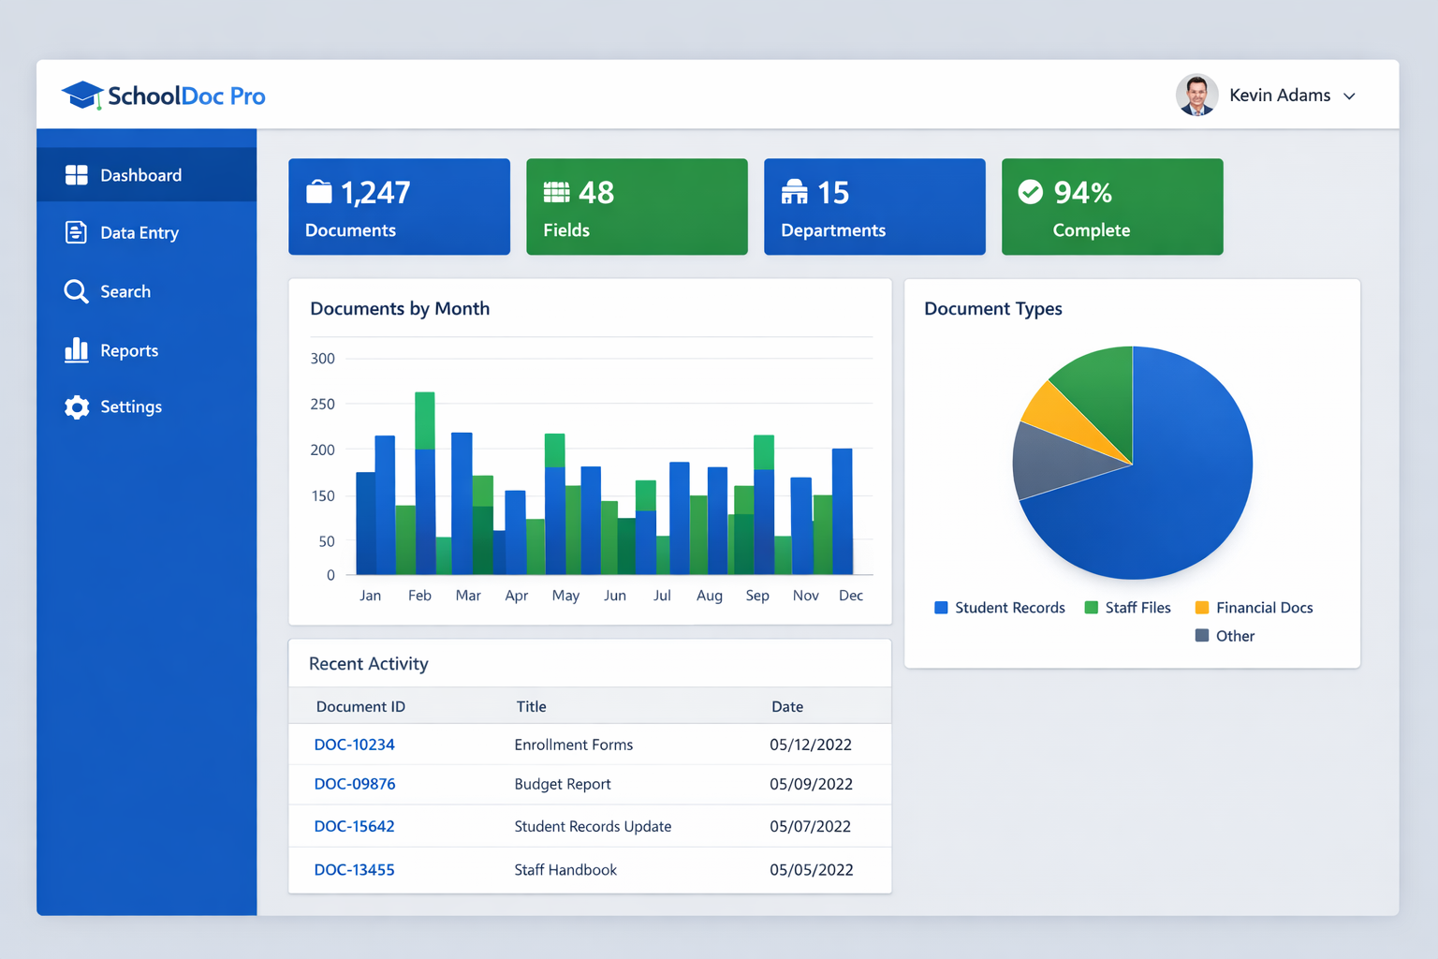The width and height of the screenshot is (1438, 959).
Task: Click the briefcase icon on the Documents card
Action: pos(319,191)
